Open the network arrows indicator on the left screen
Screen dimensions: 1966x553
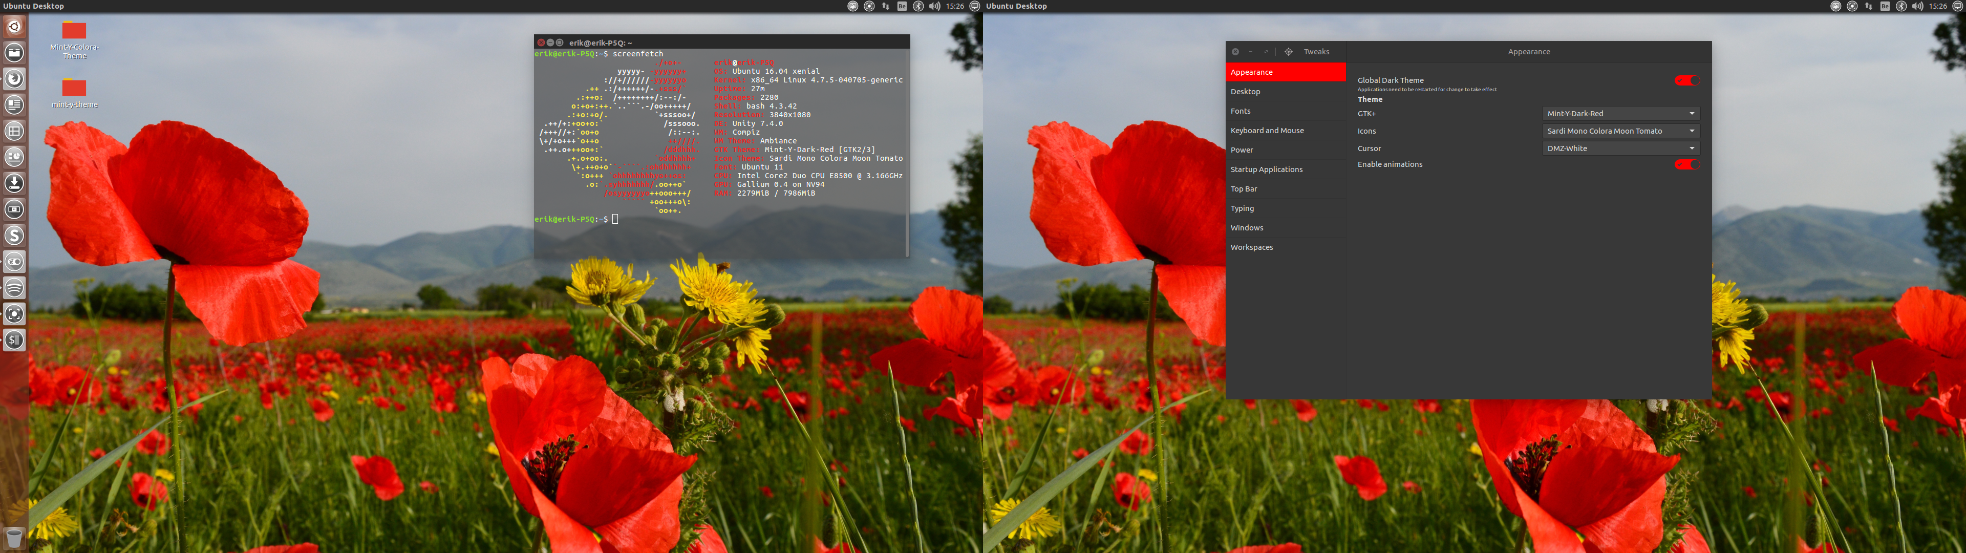tap(885, 6)
